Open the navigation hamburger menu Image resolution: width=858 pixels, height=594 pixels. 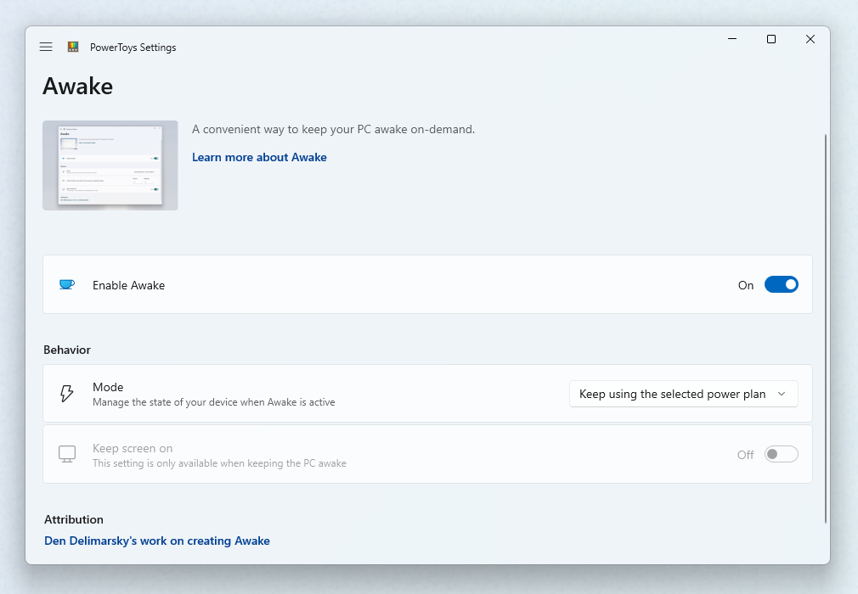tap(46, 47)
